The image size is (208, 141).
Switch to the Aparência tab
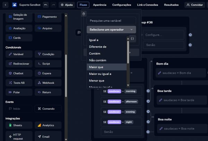(x=99, y=5)
